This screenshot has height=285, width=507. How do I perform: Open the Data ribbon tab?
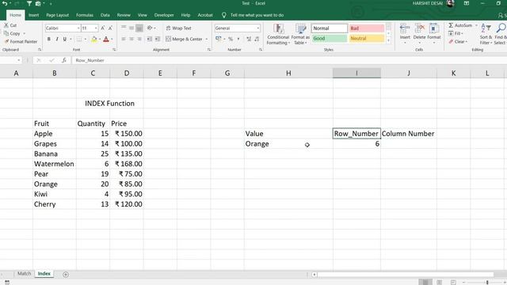[x=105, y=15]
